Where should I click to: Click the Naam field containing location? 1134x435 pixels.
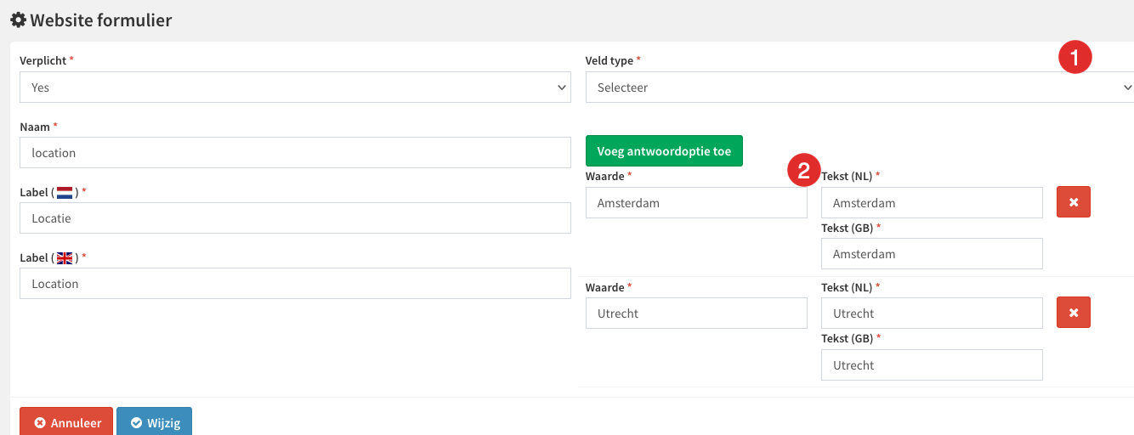(x=295, y=153)
